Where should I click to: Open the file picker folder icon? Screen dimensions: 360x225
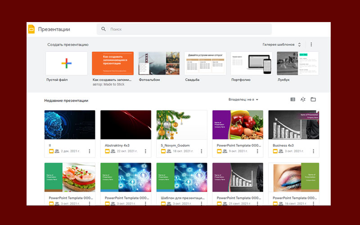[313, 99]
